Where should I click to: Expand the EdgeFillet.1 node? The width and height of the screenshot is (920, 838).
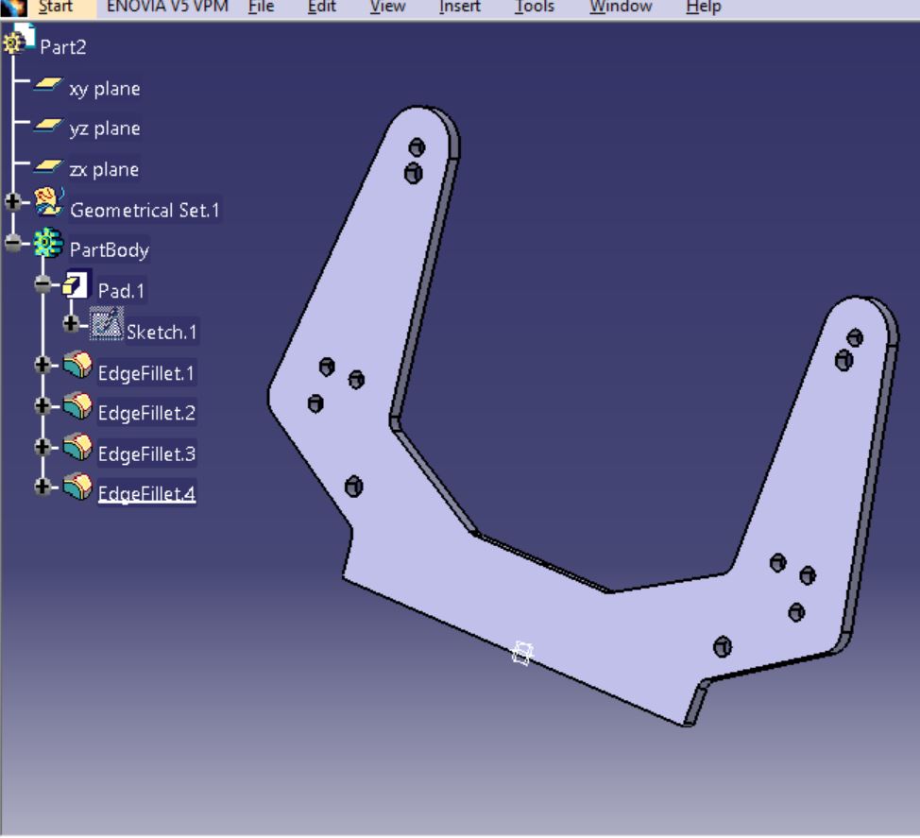click(x=43, y=366)
